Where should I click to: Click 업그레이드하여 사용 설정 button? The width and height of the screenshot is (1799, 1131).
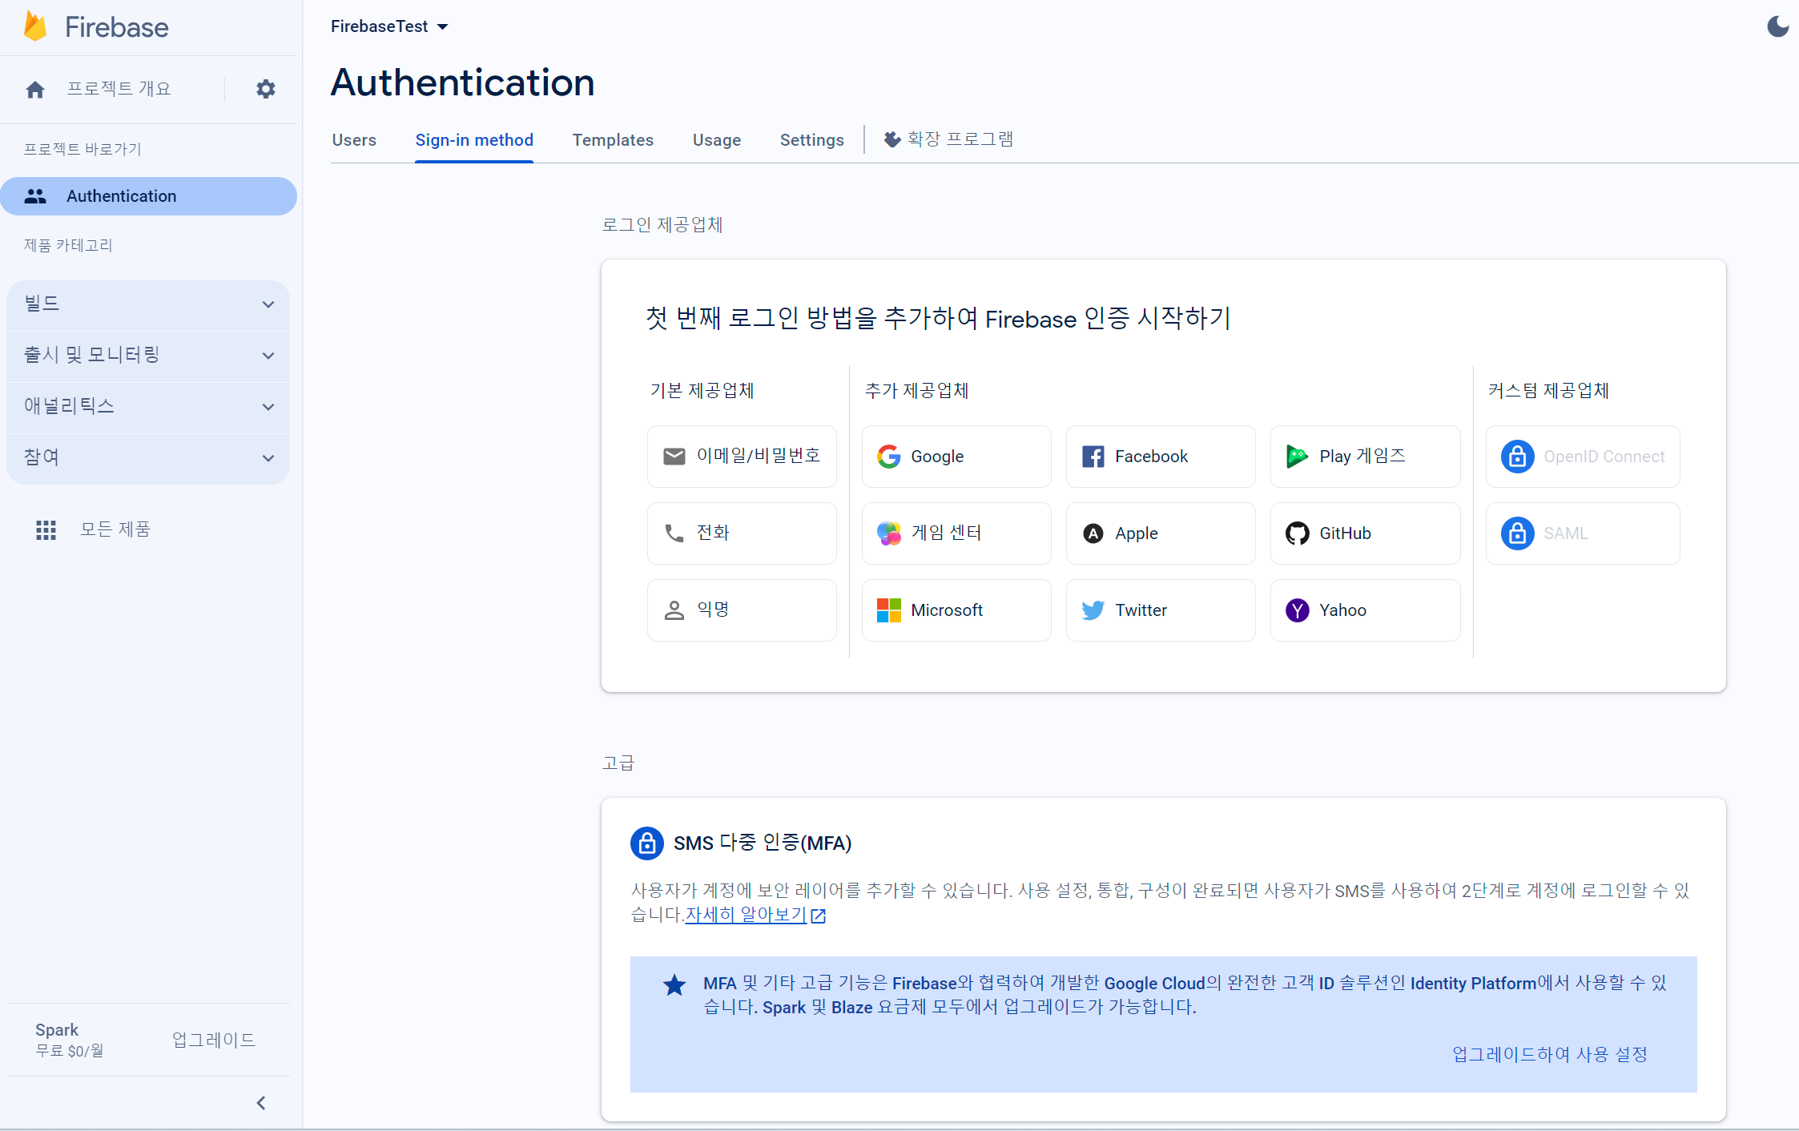point(1549,1054)
